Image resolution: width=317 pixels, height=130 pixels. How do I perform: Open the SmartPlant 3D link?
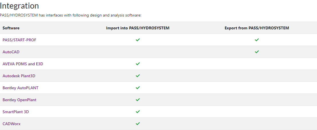click(16, 112)
